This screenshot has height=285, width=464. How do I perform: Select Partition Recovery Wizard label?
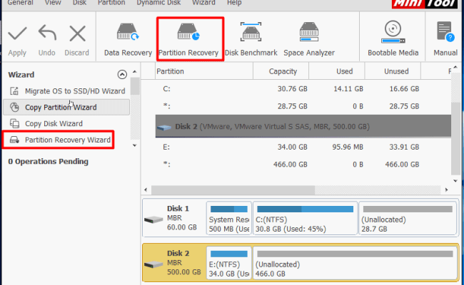click(68, 140)
